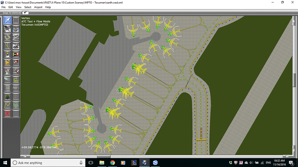Pick the yellow zigzag Line tool
The height and width of the screenshot is (167, 298).
click(7, 105)
